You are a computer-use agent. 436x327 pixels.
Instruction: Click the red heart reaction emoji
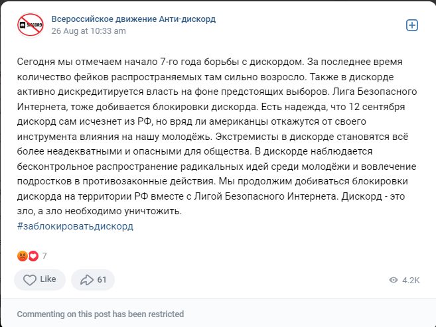33,255
